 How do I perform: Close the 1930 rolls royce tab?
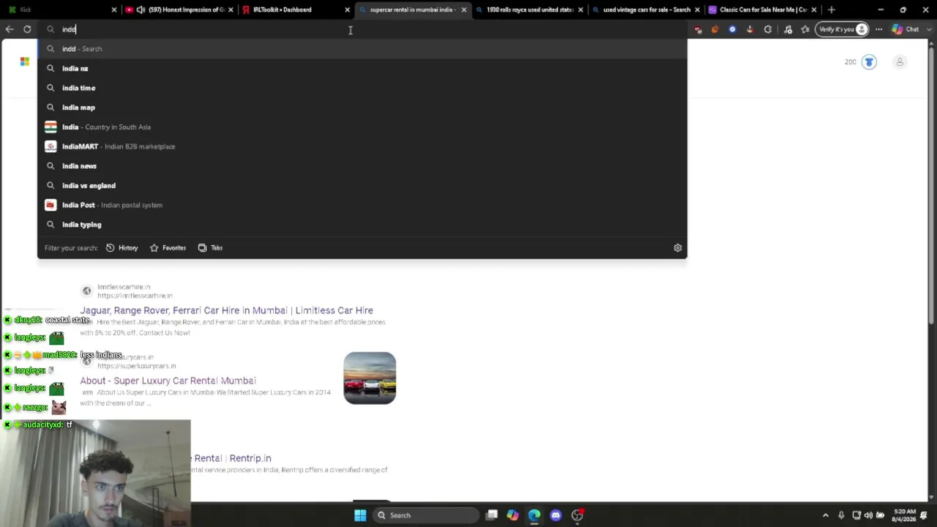point(581,10)
